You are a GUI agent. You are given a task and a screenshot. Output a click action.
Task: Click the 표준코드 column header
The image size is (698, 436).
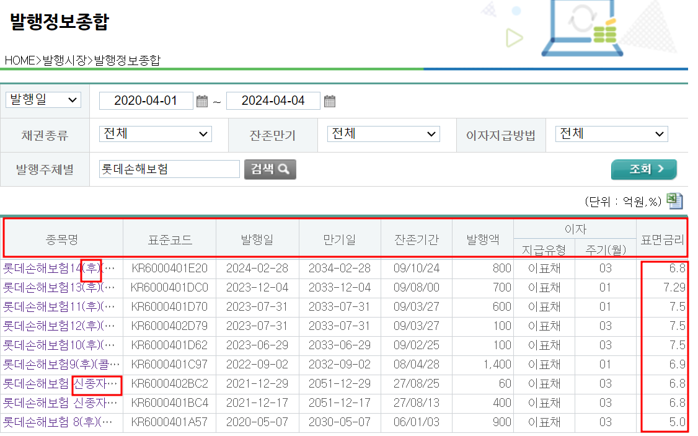(170, 239)
